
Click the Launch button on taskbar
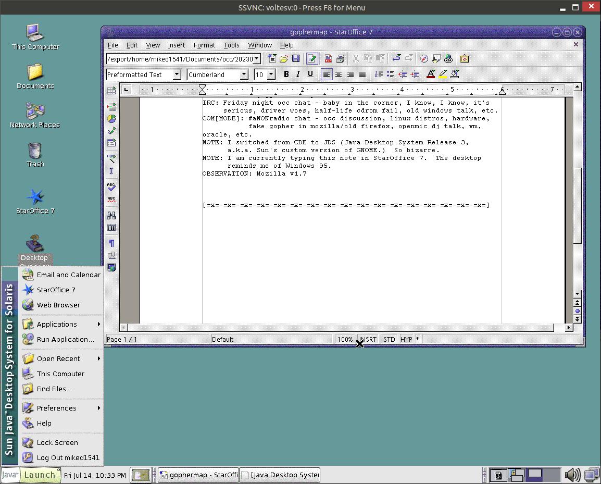(40, 475)
